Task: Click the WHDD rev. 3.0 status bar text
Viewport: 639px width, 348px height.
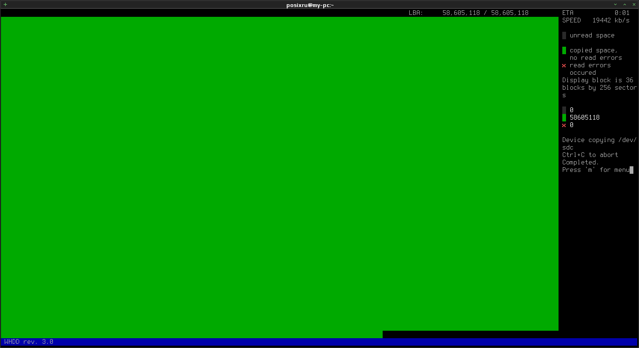Action: (x=29, y=342)
